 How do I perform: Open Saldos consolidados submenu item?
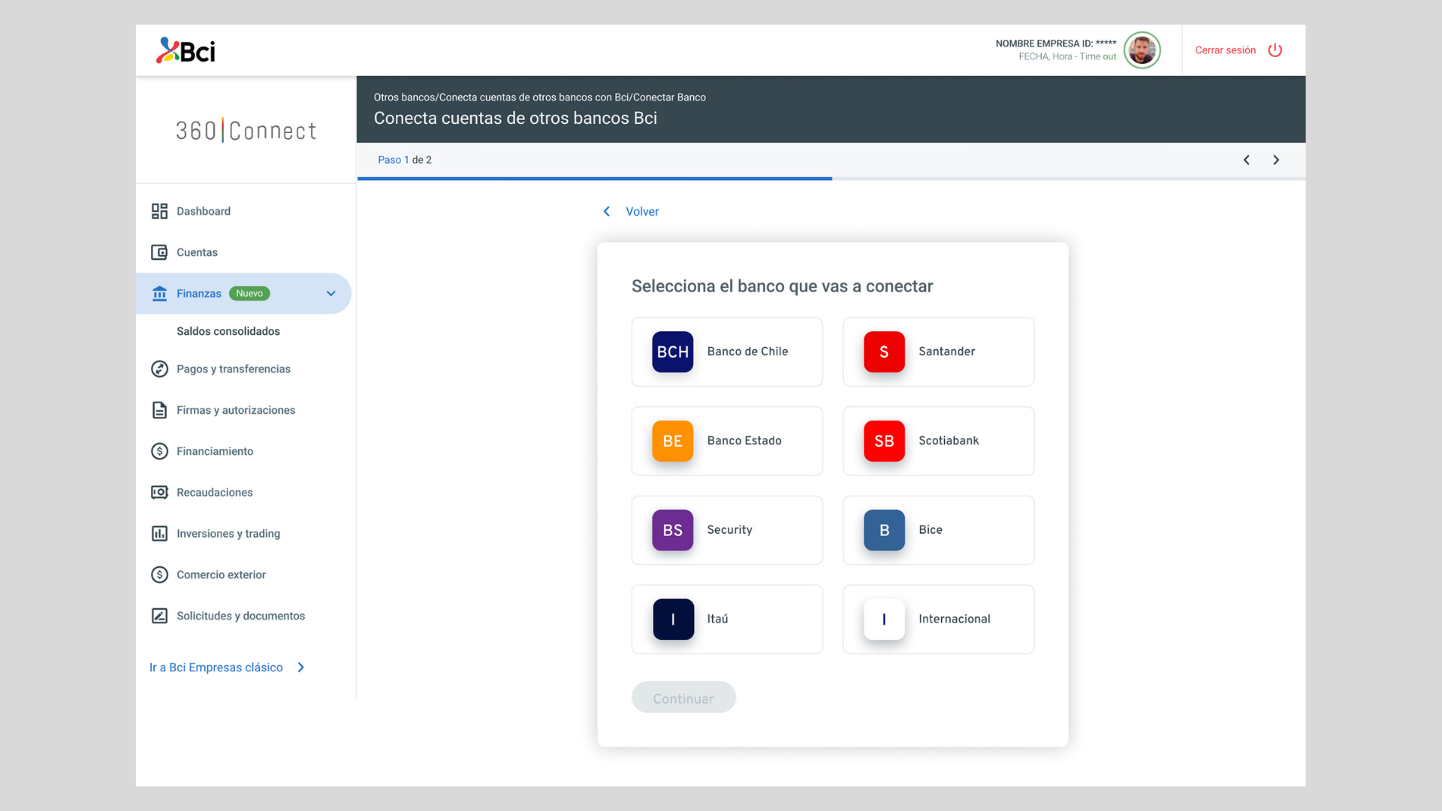click(228, 331)
